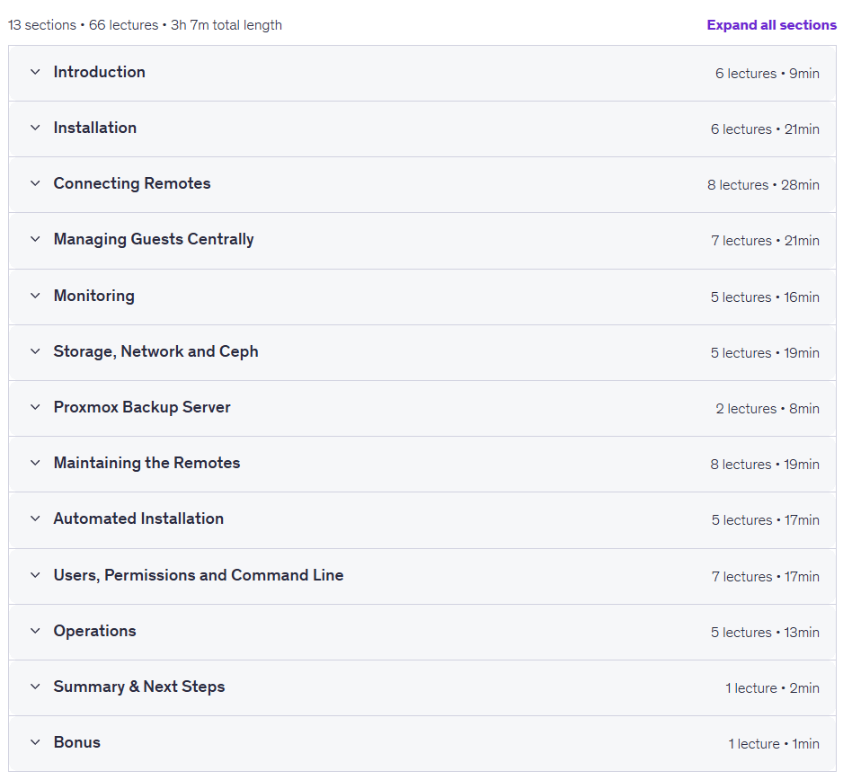This screenshot has width=843, height=780.
Task: Open Users, Permissions and Command Line title
Action: 199,575
